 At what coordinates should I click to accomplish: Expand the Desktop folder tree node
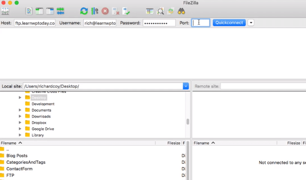[20, 97]
